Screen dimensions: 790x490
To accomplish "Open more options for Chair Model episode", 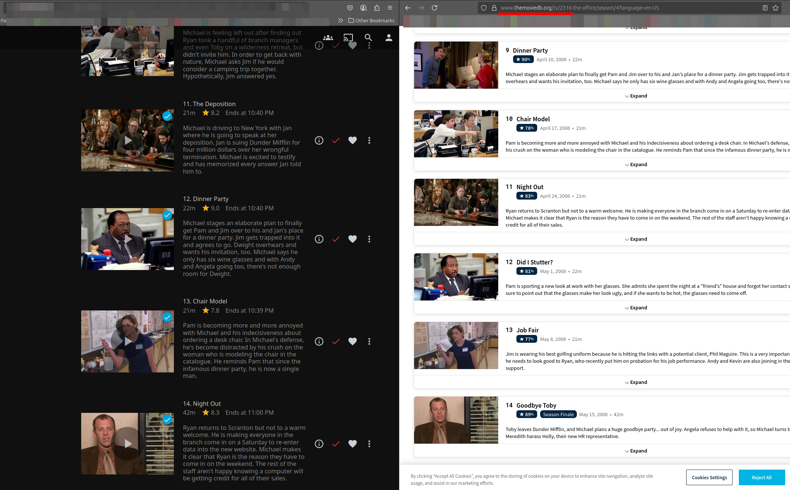I will pos(369,341).
